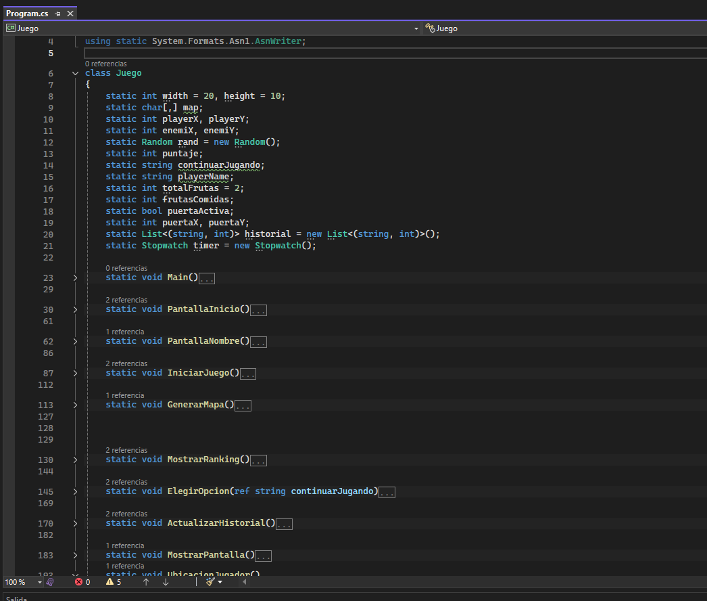
Task: Click 2 referencias above PantallaInicio
Action: [x=126, y=299]
